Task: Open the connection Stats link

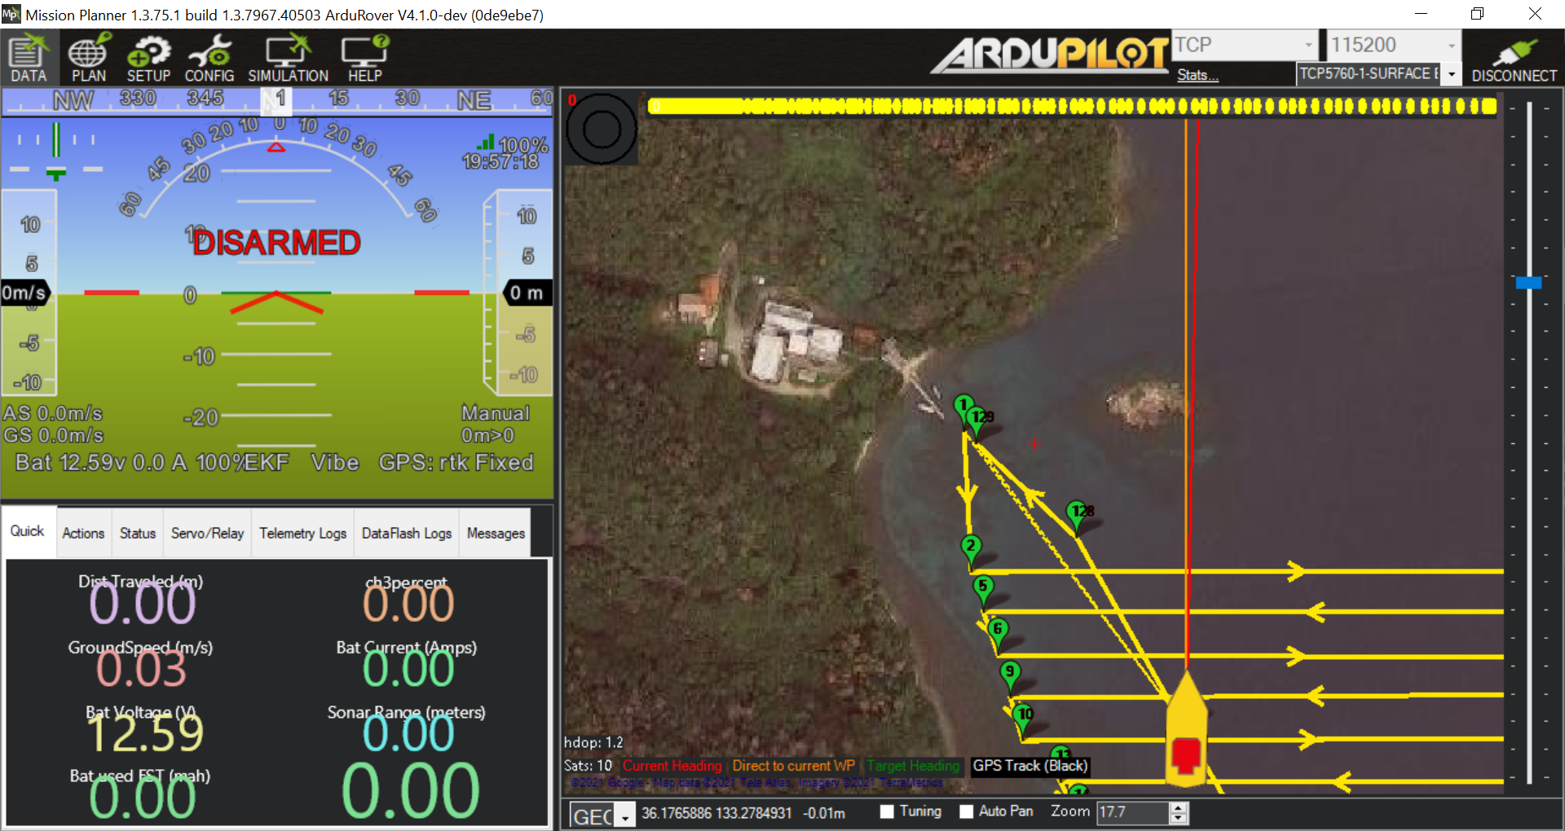Action: [1197, 74]
